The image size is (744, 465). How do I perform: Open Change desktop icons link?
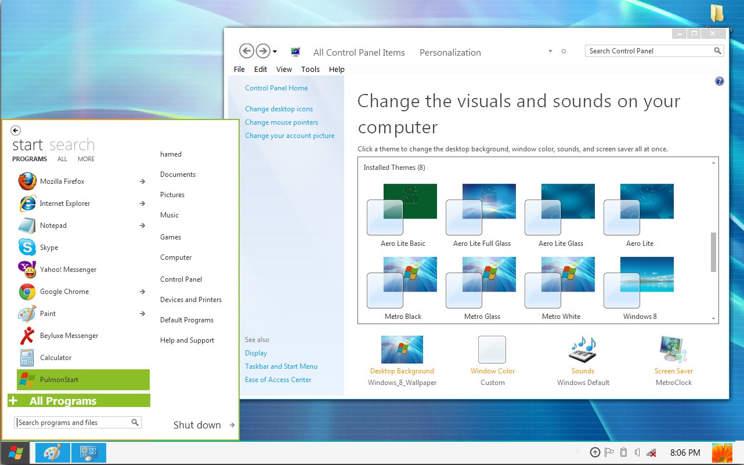click(x=279, y=109)
